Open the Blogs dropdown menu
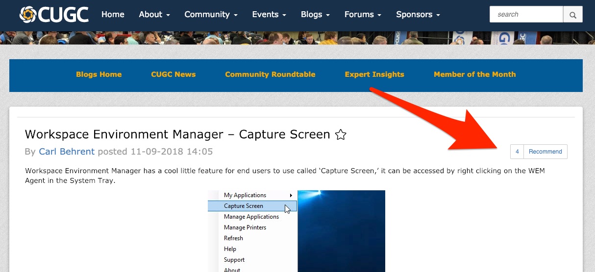595x272 pixels. point(315,15)
